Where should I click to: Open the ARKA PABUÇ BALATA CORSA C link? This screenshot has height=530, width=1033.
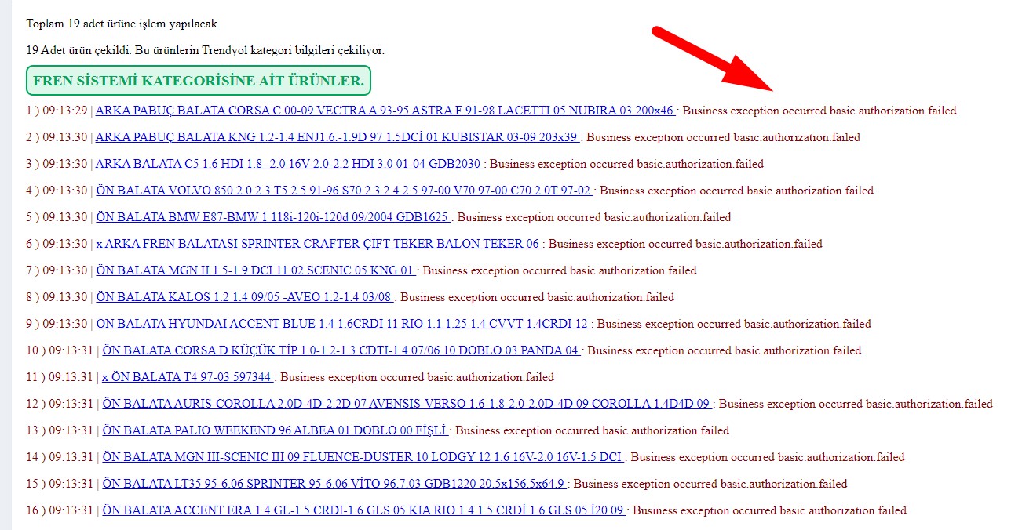click(x=385, y=111)
